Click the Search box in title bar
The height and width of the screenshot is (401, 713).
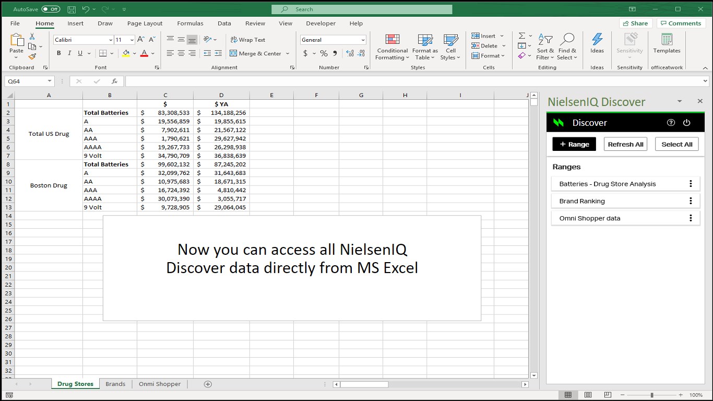pos(362,9)
